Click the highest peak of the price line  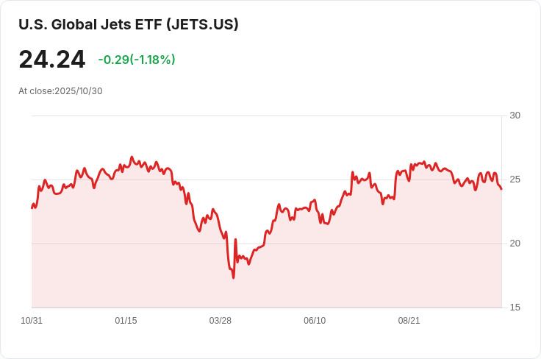pos(132,157)
